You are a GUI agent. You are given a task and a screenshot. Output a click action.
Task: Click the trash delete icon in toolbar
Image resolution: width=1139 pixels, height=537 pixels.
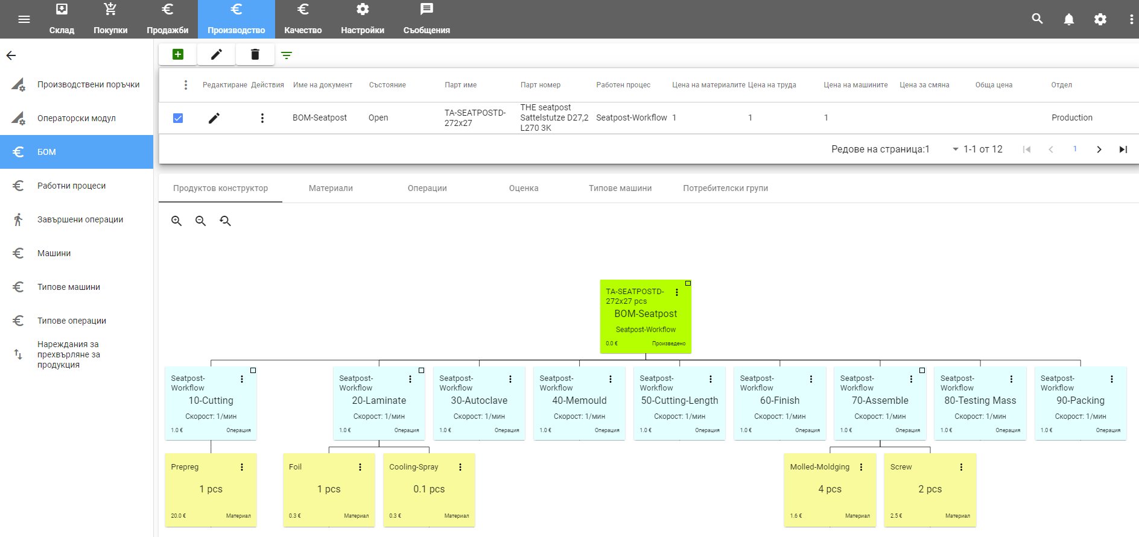pos(255,55)
